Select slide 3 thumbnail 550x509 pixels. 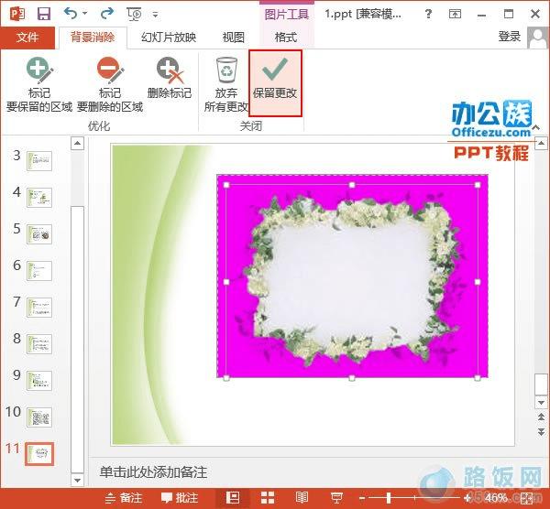[x=39, y=161]
